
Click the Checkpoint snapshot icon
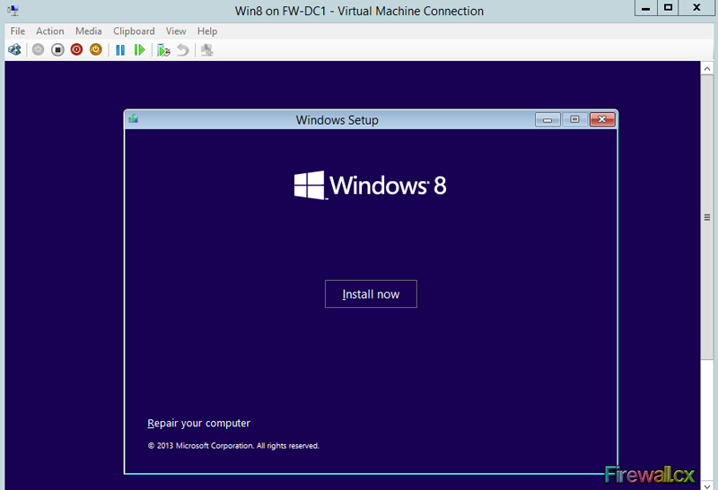click(x=163, y=50)
